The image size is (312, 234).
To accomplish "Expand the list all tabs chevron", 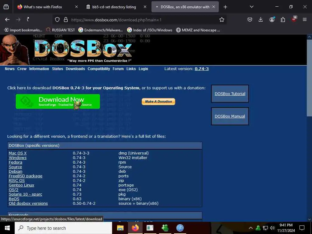I will [x=251, y=7].
